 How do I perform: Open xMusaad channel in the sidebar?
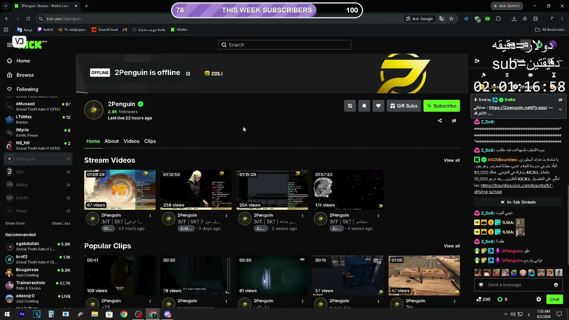[x=38, y=106]
